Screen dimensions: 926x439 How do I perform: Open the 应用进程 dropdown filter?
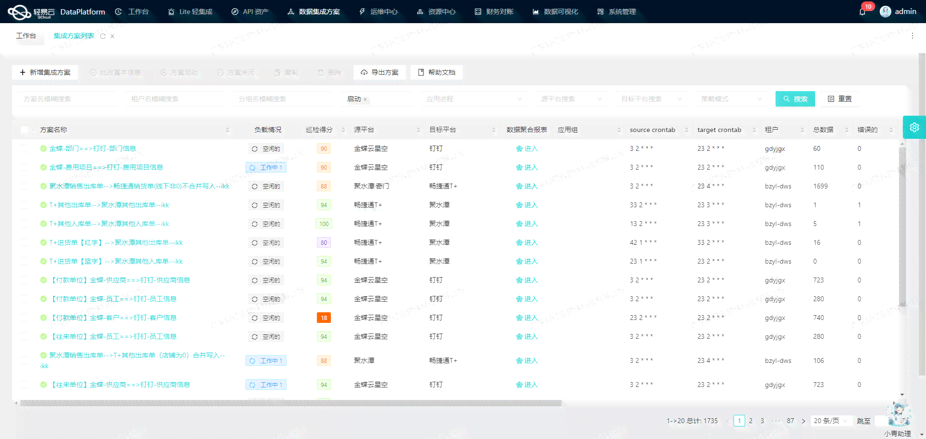tap(474, 99)
